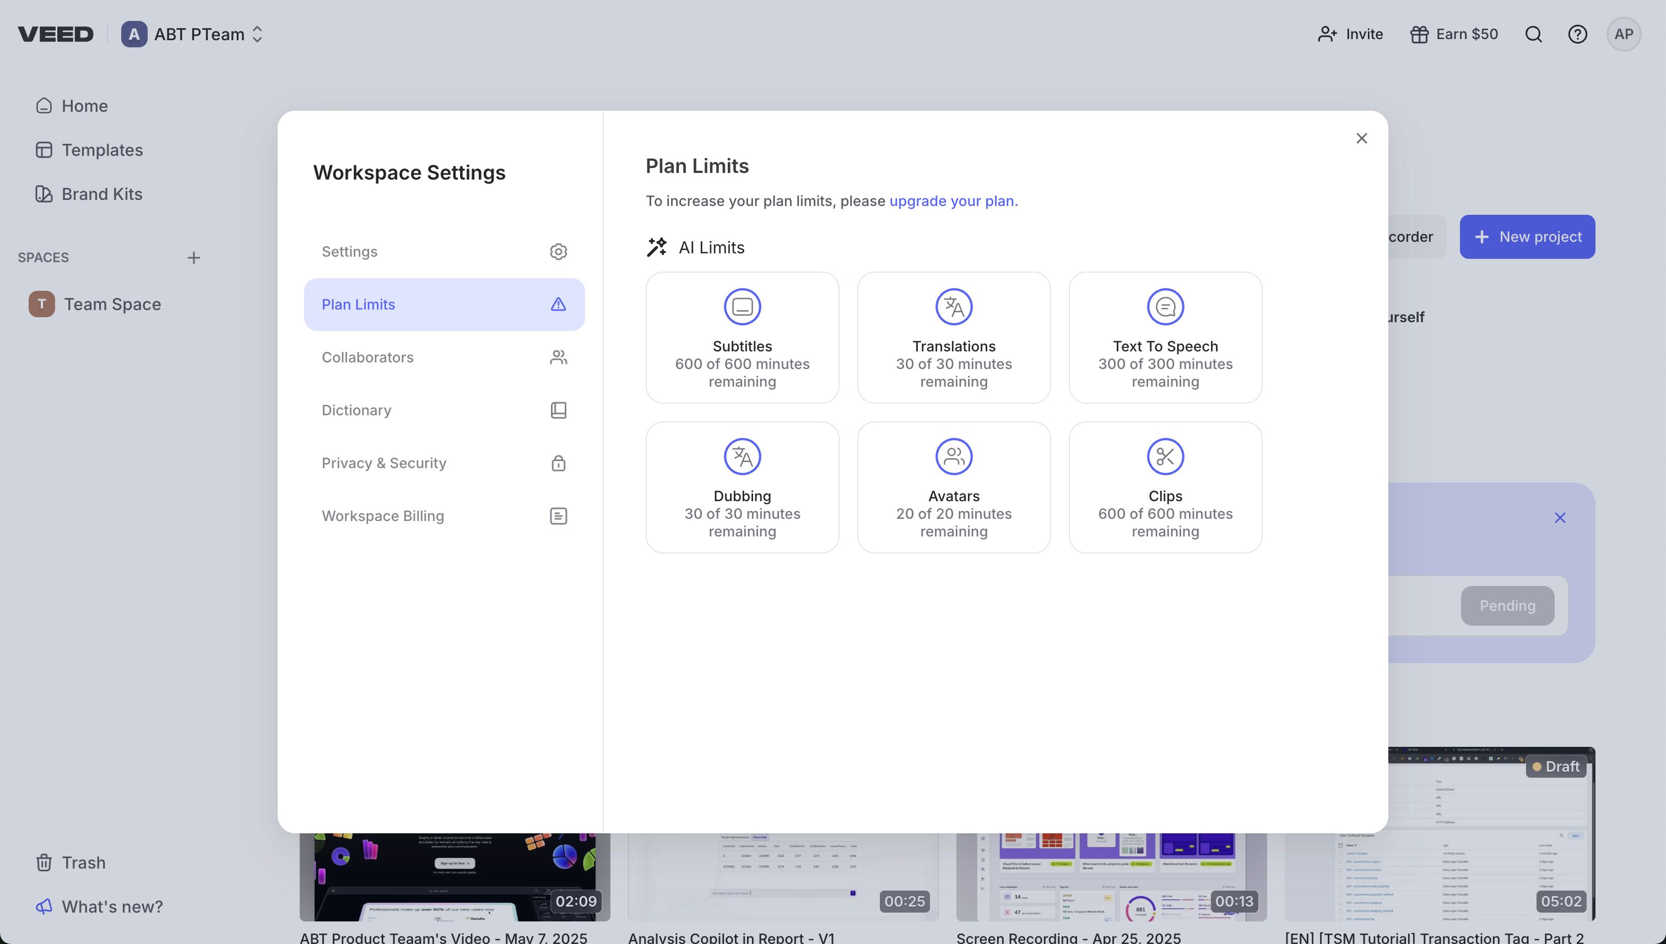1666x944 pixels.
Task: Open the Privacy & Security tab
Action: click(x=444, y=463)
